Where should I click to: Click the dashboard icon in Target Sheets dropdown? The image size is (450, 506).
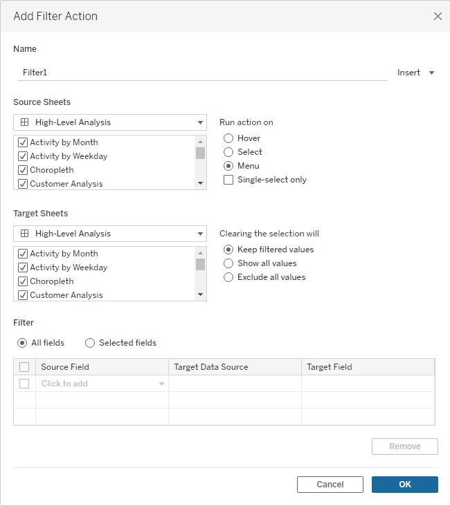[x=24, y=234]
